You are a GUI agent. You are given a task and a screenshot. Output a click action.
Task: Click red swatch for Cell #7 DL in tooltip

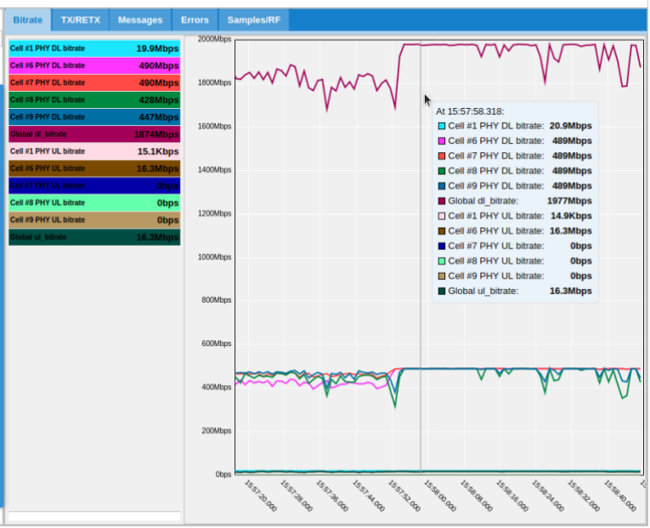(x=442, y=156)
